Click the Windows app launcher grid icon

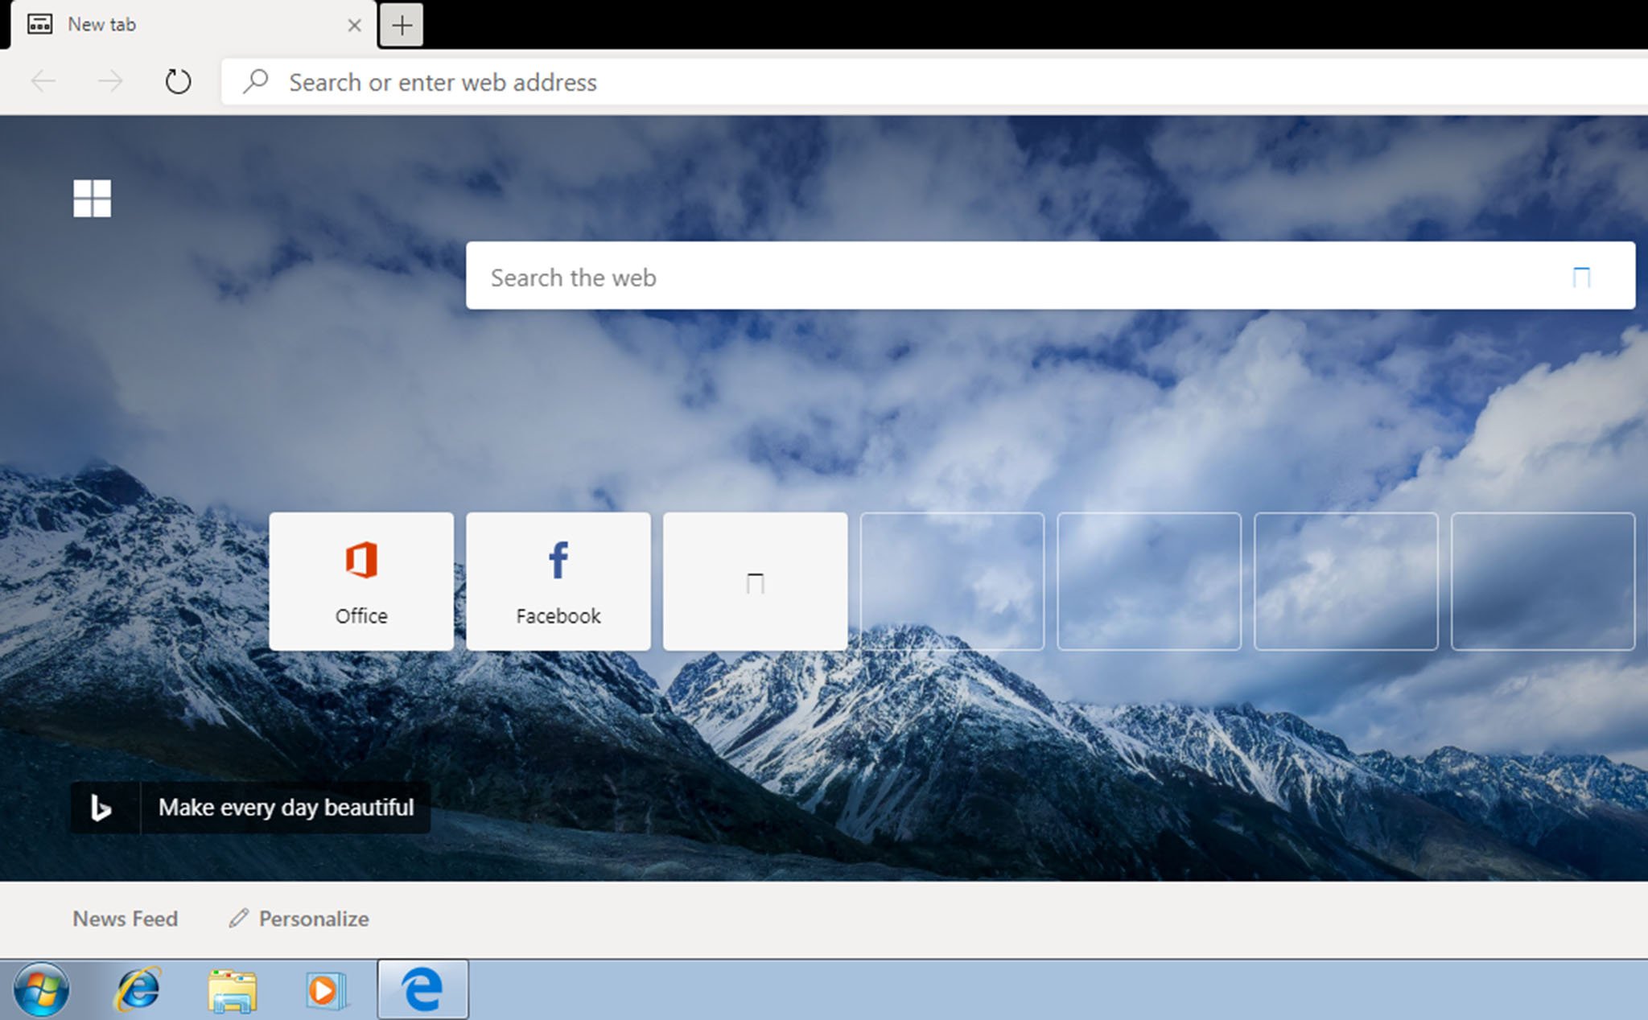pyautogui.click(x=93, y=198)
